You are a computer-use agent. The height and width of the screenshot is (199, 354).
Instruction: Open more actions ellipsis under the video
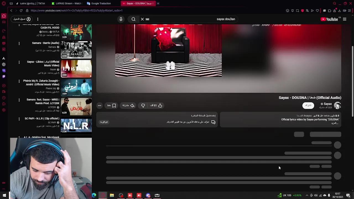(x=100, y=105)
